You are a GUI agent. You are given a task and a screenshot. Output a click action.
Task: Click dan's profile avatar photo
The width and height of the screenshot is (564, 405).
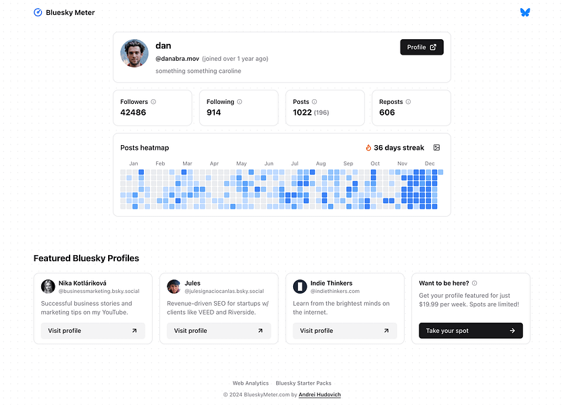point(134,53)
